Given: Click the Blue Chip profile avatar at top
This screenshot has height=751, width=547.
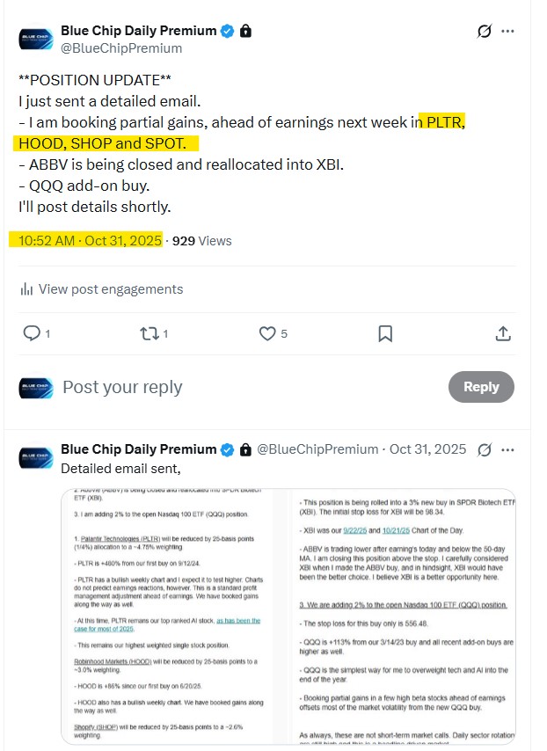Looking at the screenshot, I should (x=36, y=39).
